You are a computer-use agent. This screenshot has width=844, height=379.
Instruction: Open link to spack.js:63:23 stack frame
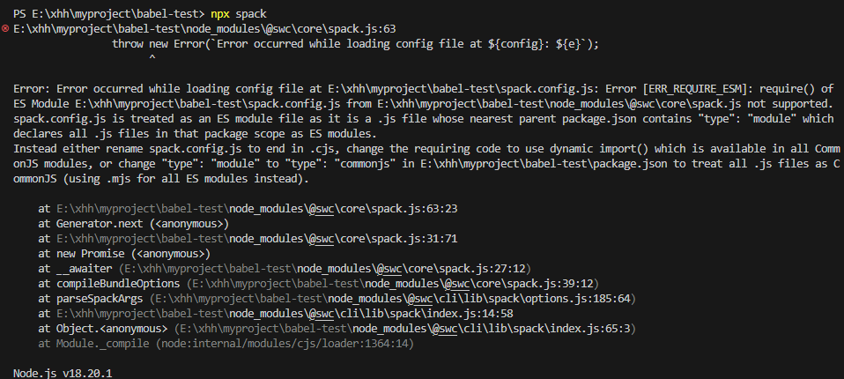(x=256, y=208)
